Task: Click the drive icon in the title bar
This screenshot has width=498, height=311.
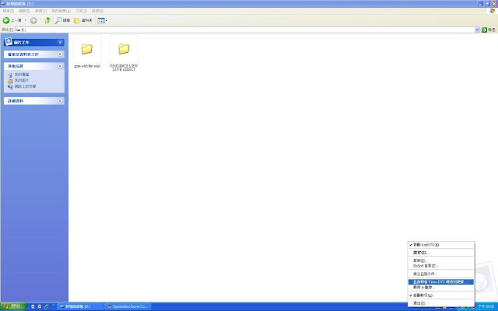Action: tap(3, 3)
